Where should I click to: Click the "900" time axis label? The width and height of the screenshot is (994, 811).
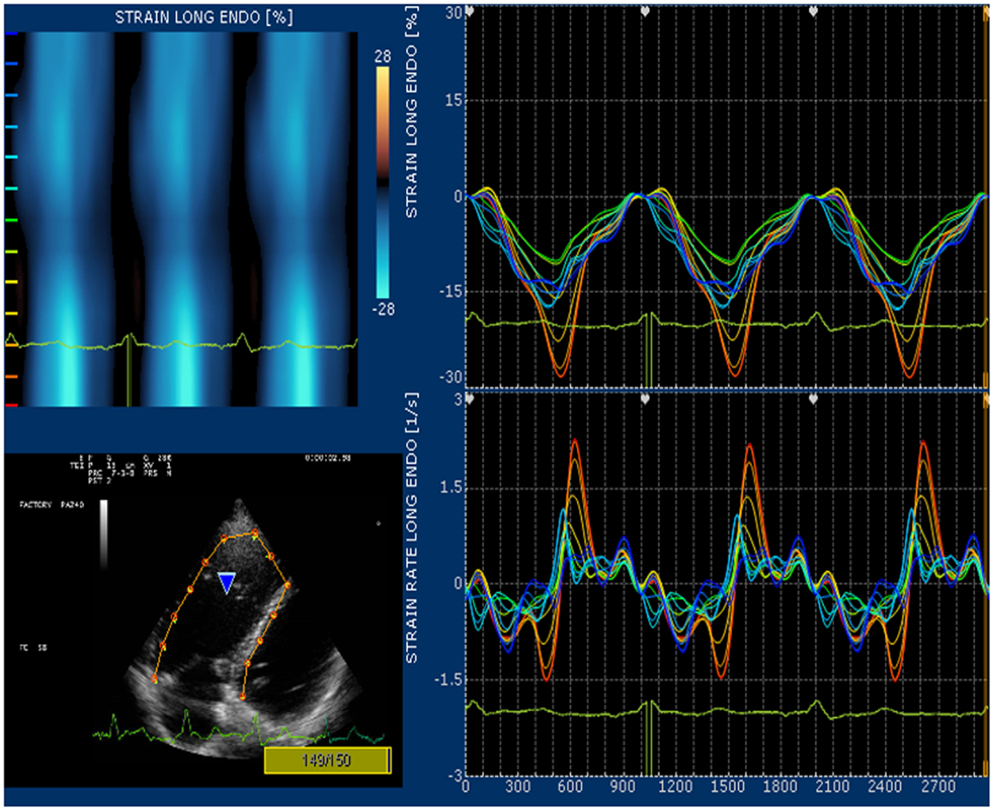(x=623, y=787)
